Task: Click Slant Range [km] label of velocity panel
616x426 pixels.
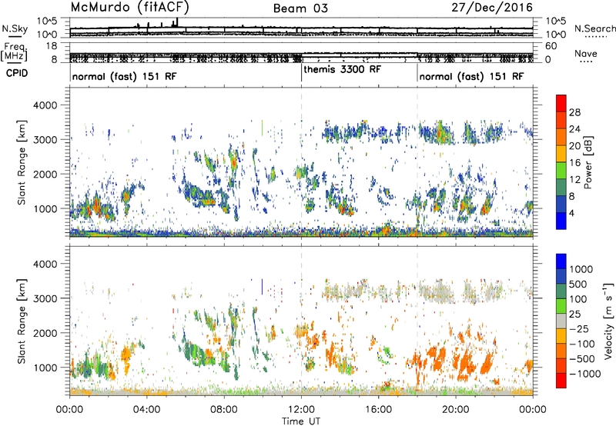Action: tap(22, 321)
